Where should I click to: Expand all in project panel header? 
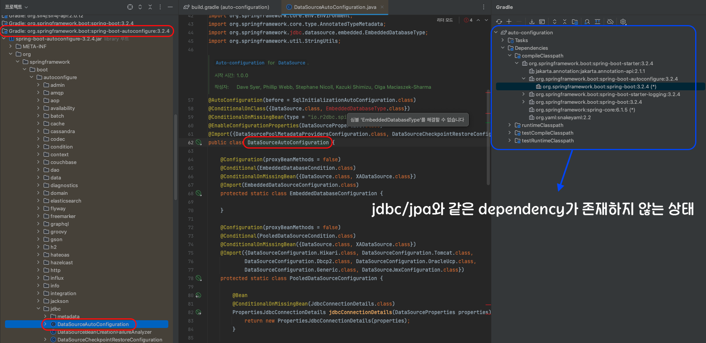[140, 7]
